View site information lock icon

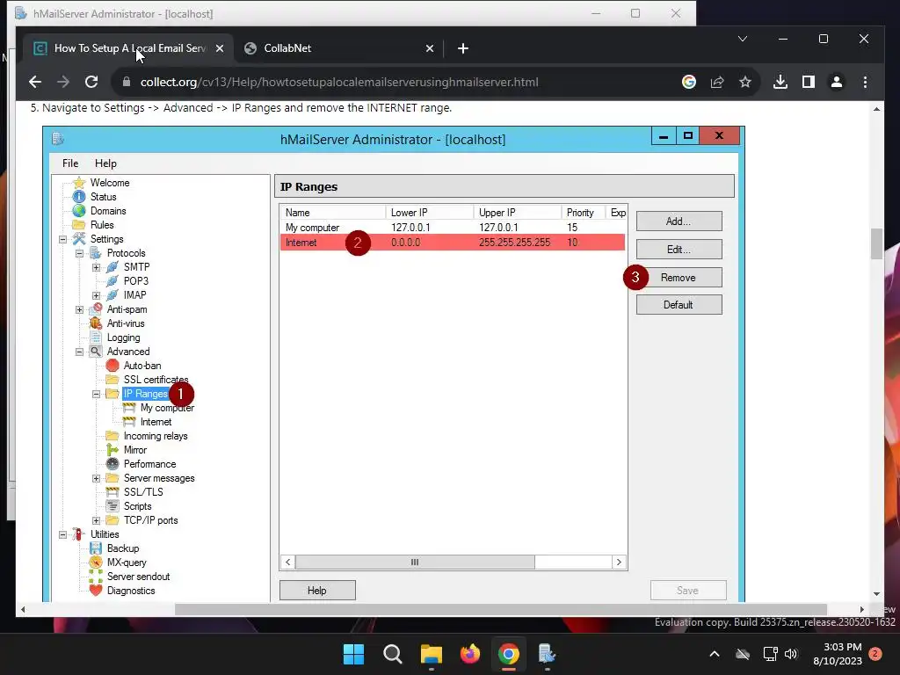pos(127,82)
